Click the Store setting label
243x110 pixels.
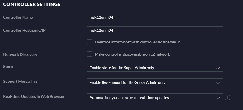pos(8,67)
